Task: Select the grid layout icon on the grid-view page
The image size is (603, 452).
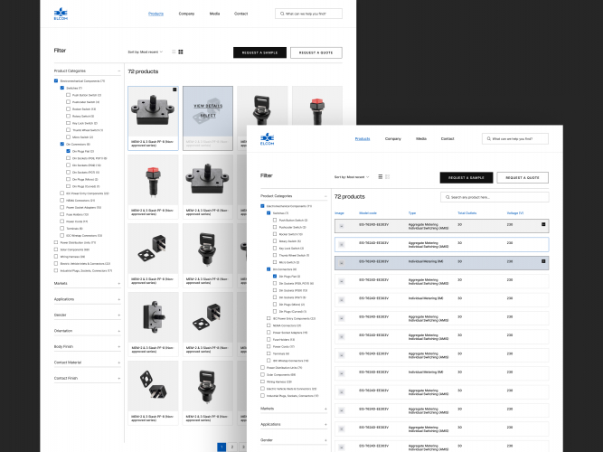Action: 181,52
